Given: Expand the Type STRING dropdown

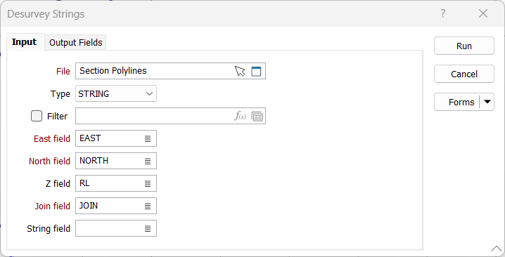Looking at the screenshot, I should point(116,93).
